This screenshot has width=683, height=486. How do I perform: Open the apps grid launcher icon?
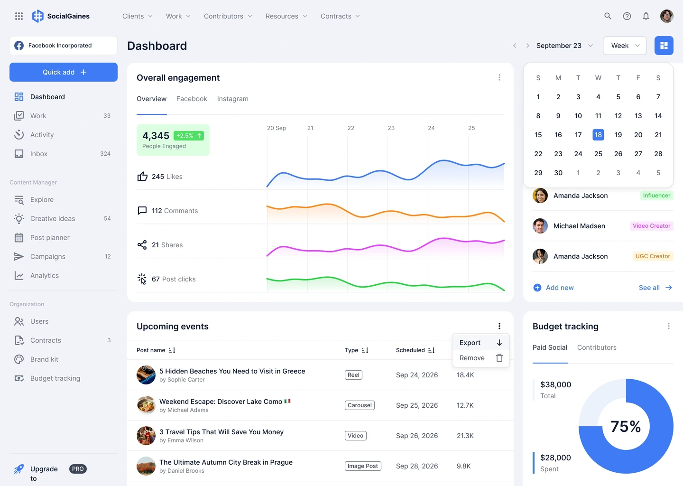click(19, 16)
